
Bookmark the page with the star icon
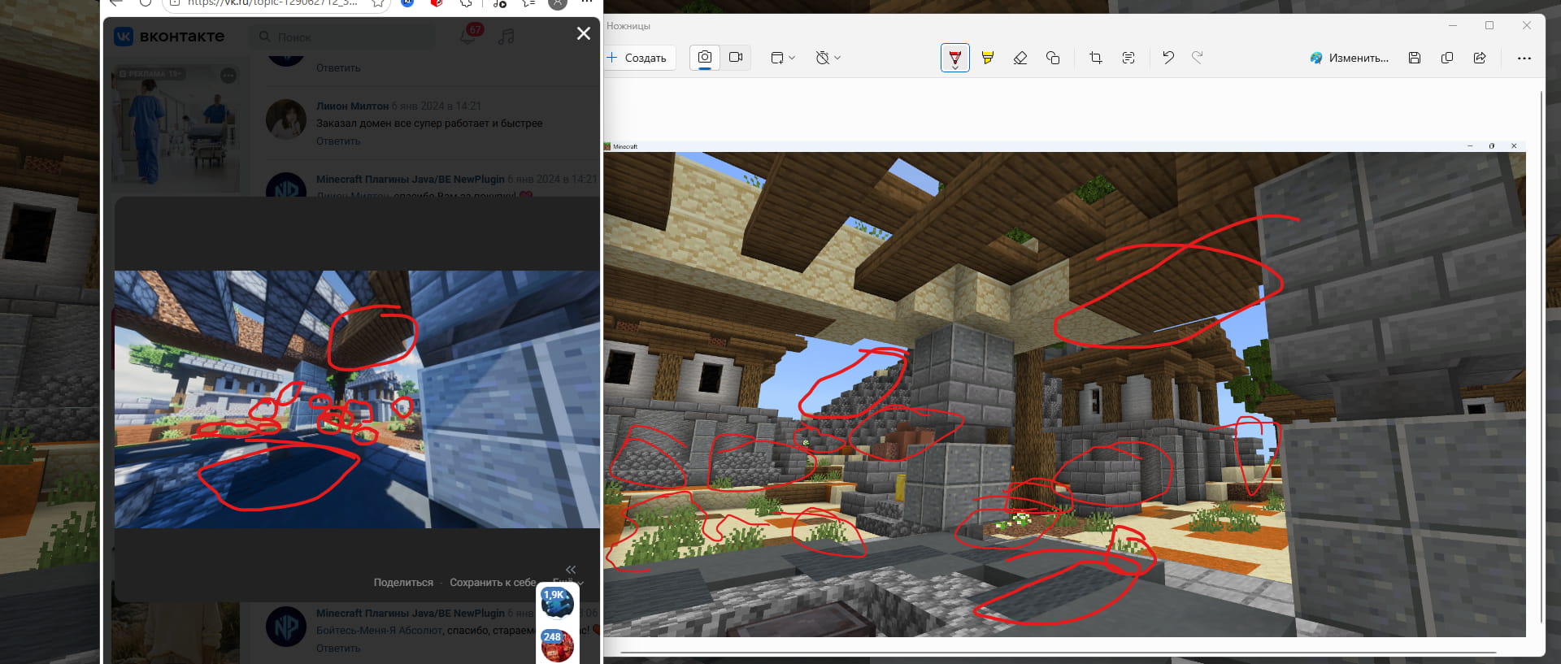pos(378,2)
